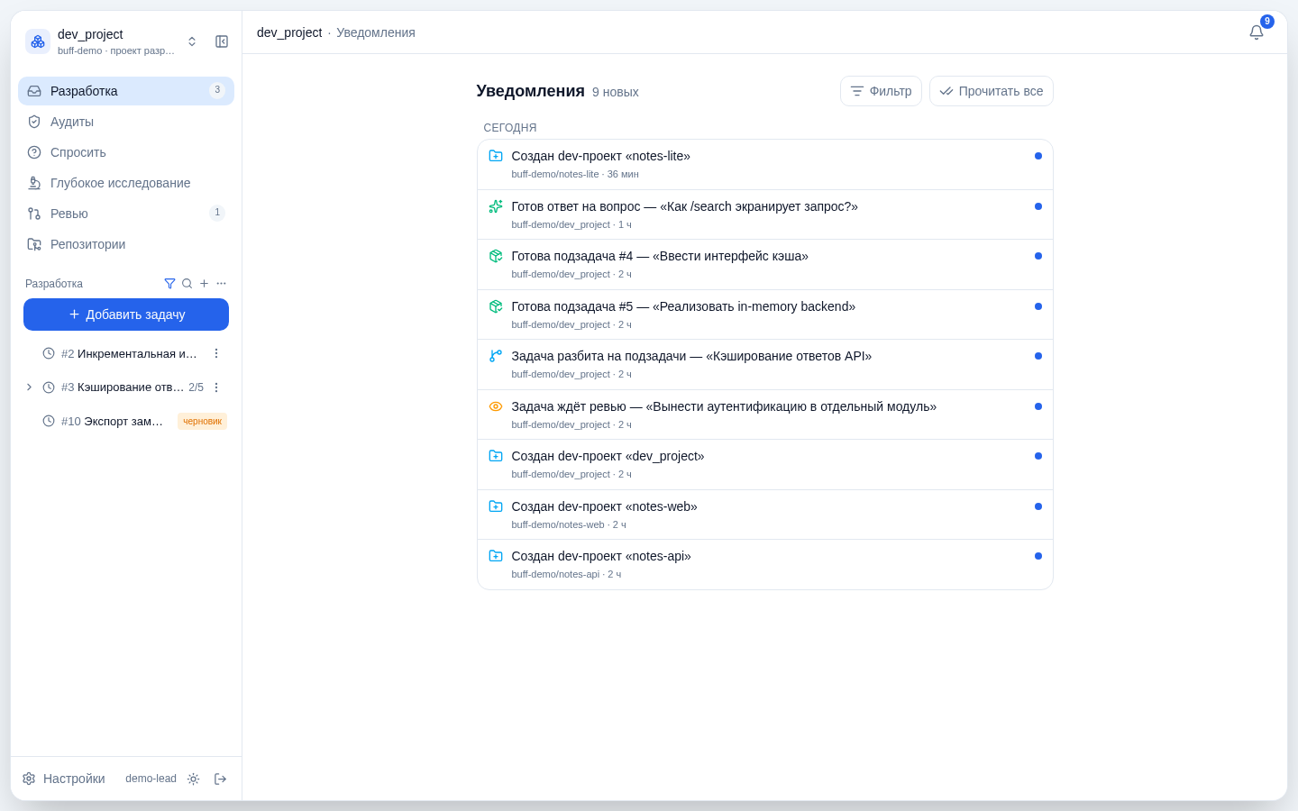1298x811 pixels.
Task: Open the notifications bell icon
Action: click(x=1257, y=32)
